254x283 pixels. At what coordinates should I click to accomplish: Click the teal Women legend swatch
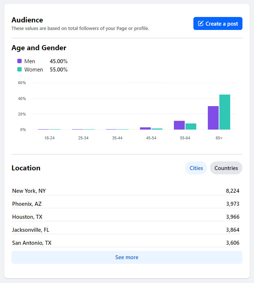pyautogui.click(x=19, y=69)
